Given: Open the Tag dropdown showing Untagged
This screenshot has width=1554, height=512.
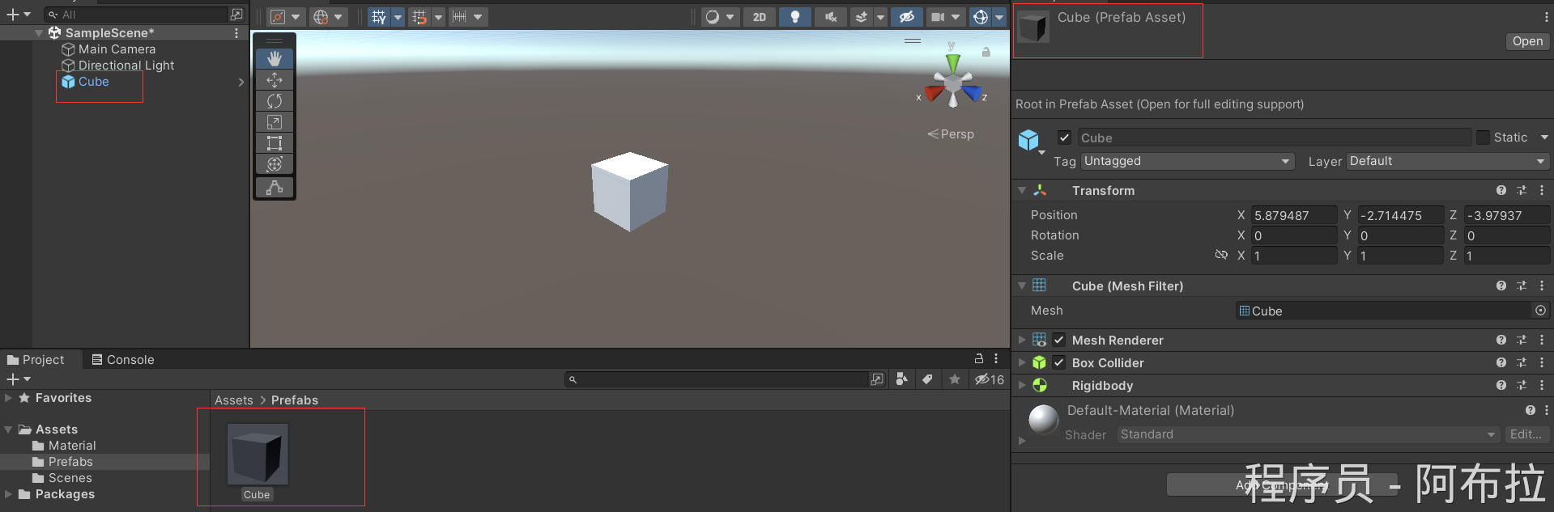Looking at the screenshot, I should click(1186, 162).
